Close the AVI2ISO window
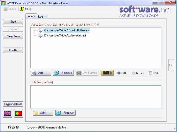Image resolution: width=177 pixels, height=132 pixels. click(x=170, y=2)
